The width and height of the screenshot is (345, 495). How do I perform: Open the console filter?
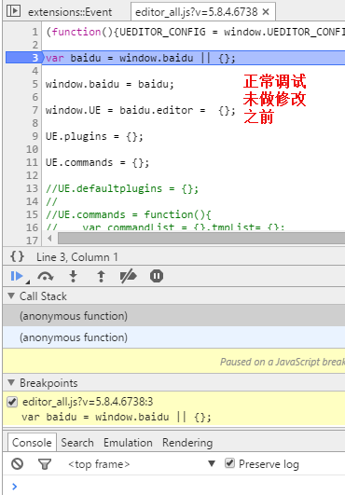[x=45, y=463]
